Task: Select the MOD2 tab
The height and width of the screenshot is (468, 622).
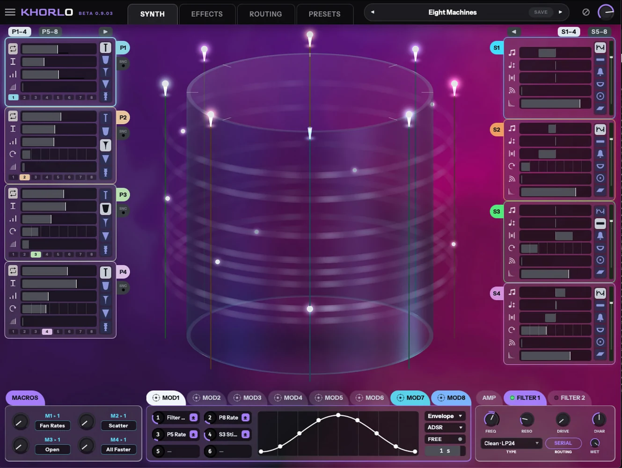Action: [x=206, y=398]
